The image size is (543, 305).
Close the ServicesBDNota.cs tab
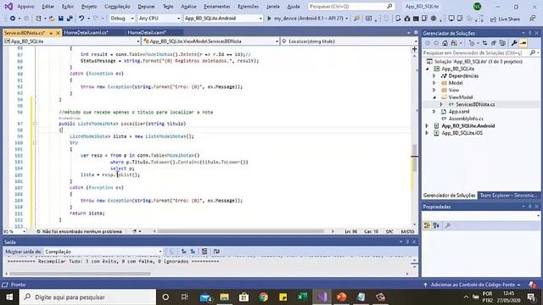coord(59,33)
